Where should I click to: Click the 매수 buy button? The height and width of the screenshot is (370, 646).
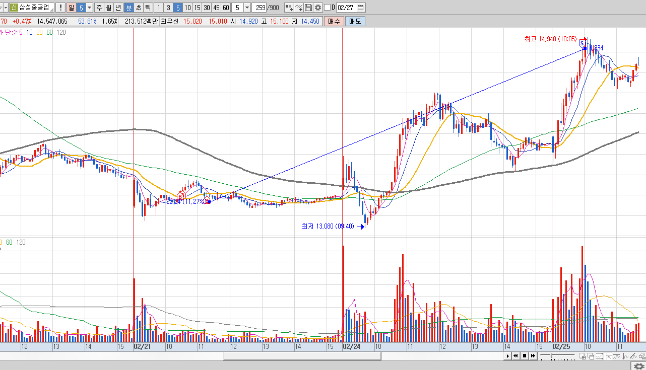[x=334, y=21]
